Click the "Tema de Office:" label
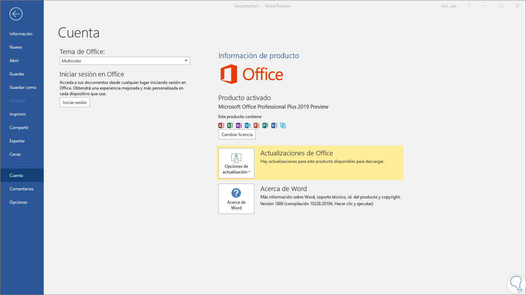Viewport: 526px width, 295px height. click(82, 52)
